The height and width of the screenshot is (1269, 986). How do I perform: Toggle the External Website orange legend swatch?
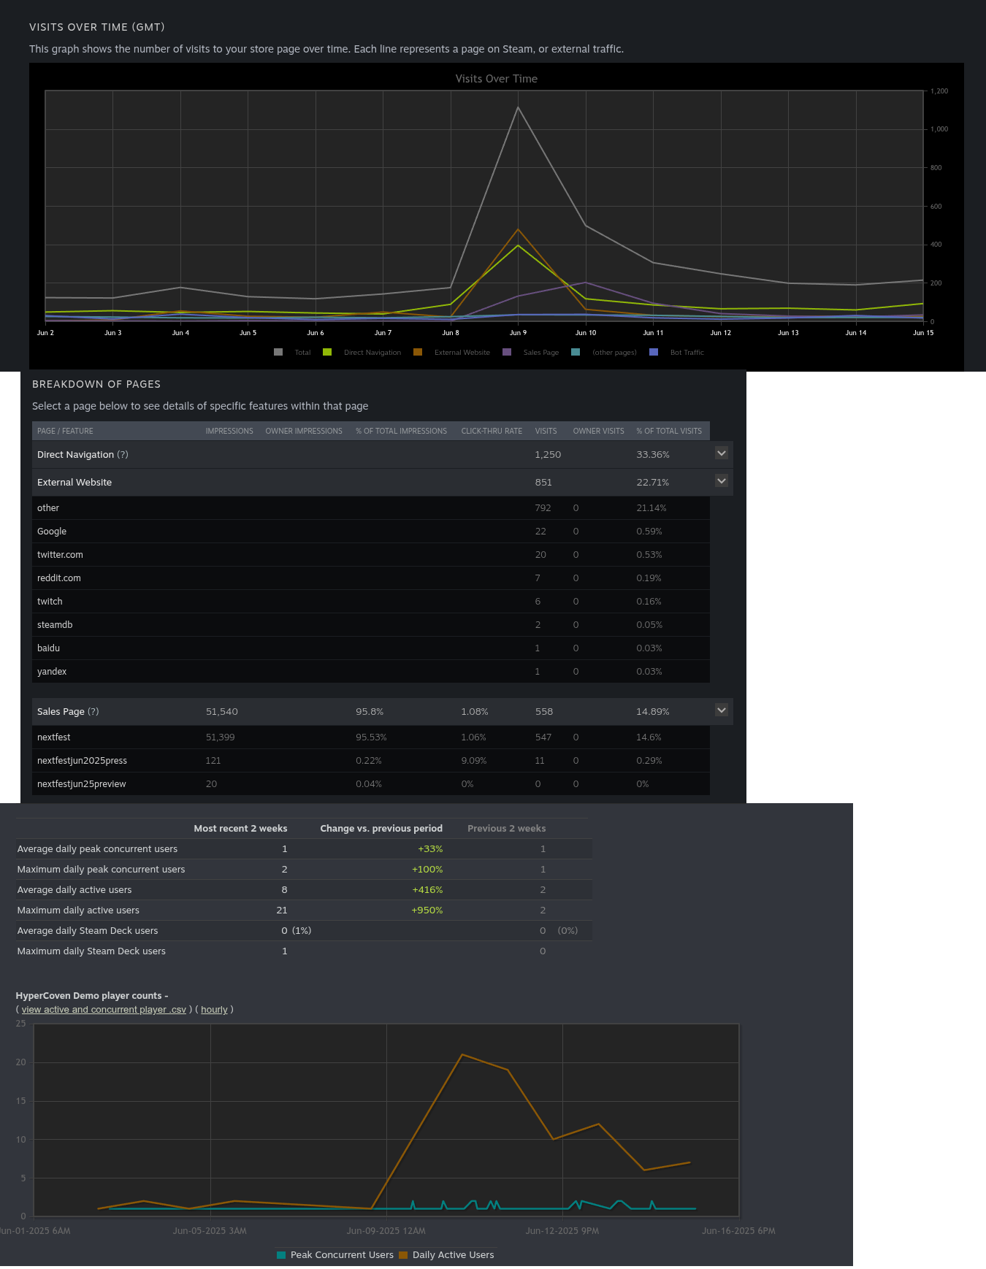click(418, 352)
